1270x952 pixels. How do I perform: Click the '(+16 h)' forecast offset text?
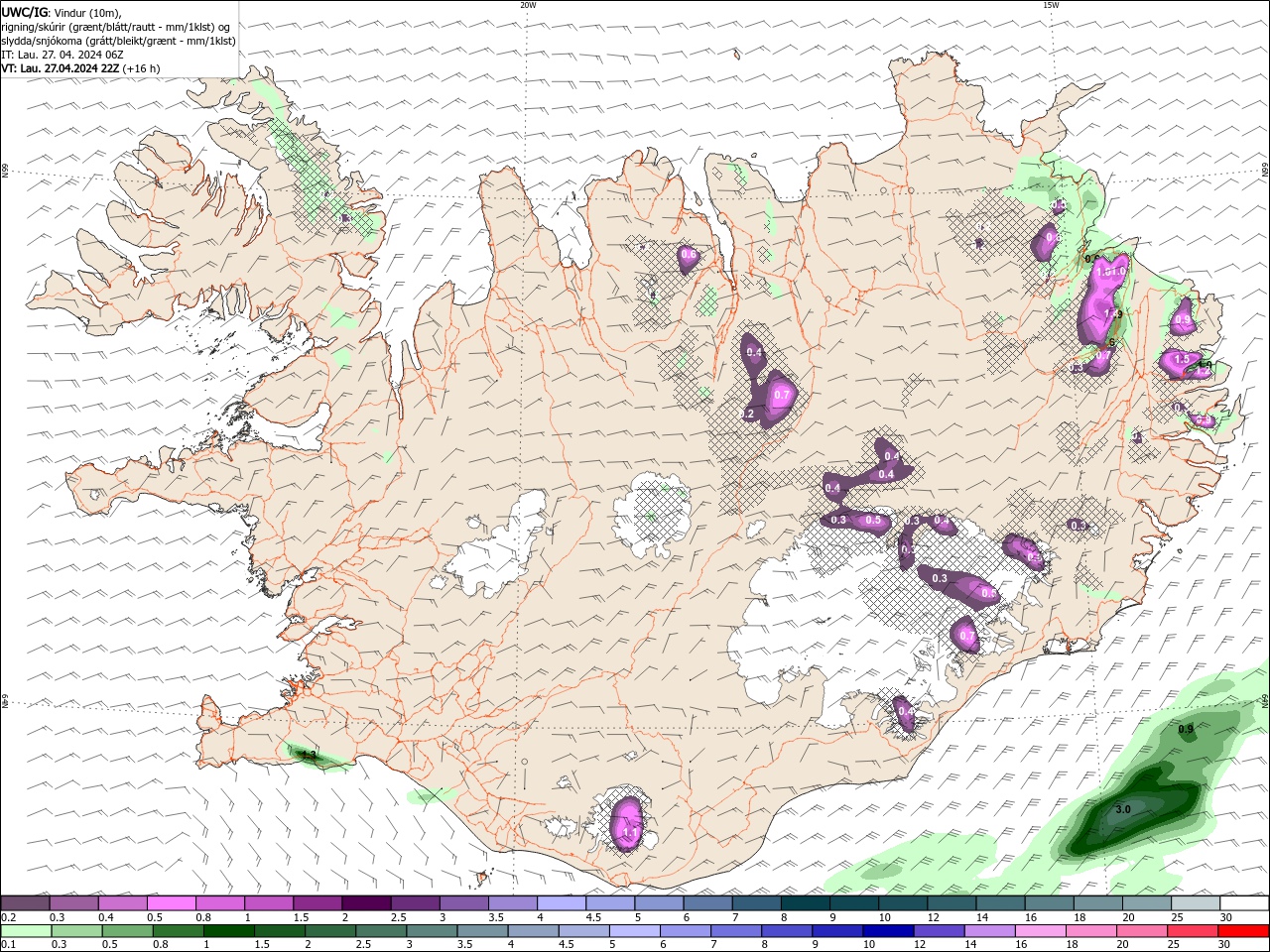[142, 68]
